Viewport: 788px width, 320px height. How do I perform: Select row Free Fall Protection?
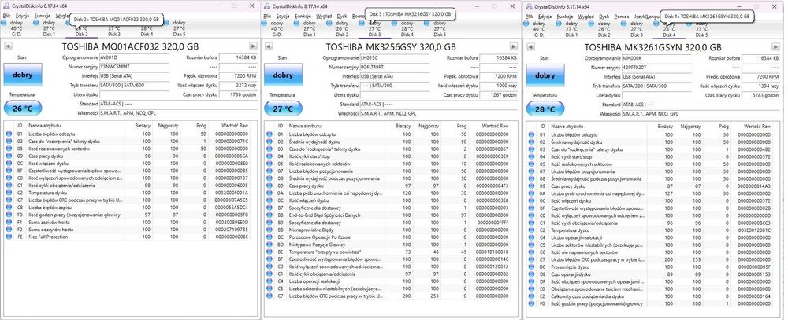(127, 237)
